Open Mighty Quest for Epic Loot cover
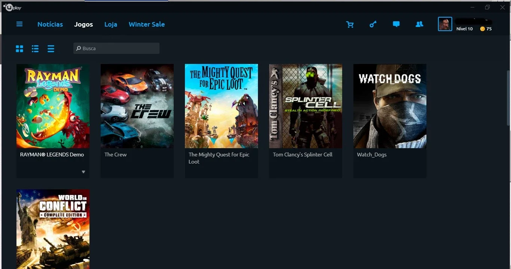The width and height of the screenshot is (511, 269). (221, 106)
